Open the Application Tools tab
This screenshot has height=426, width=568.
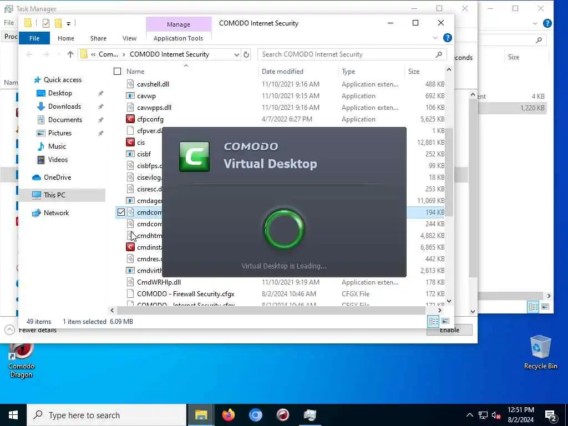pyautogui.click(x=178, y=38)
